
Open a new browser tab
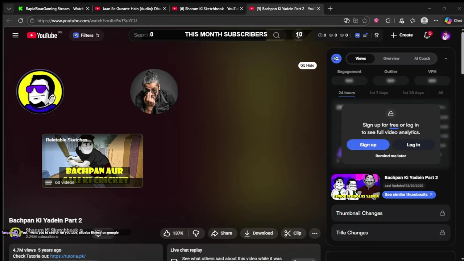pos(330,8)
